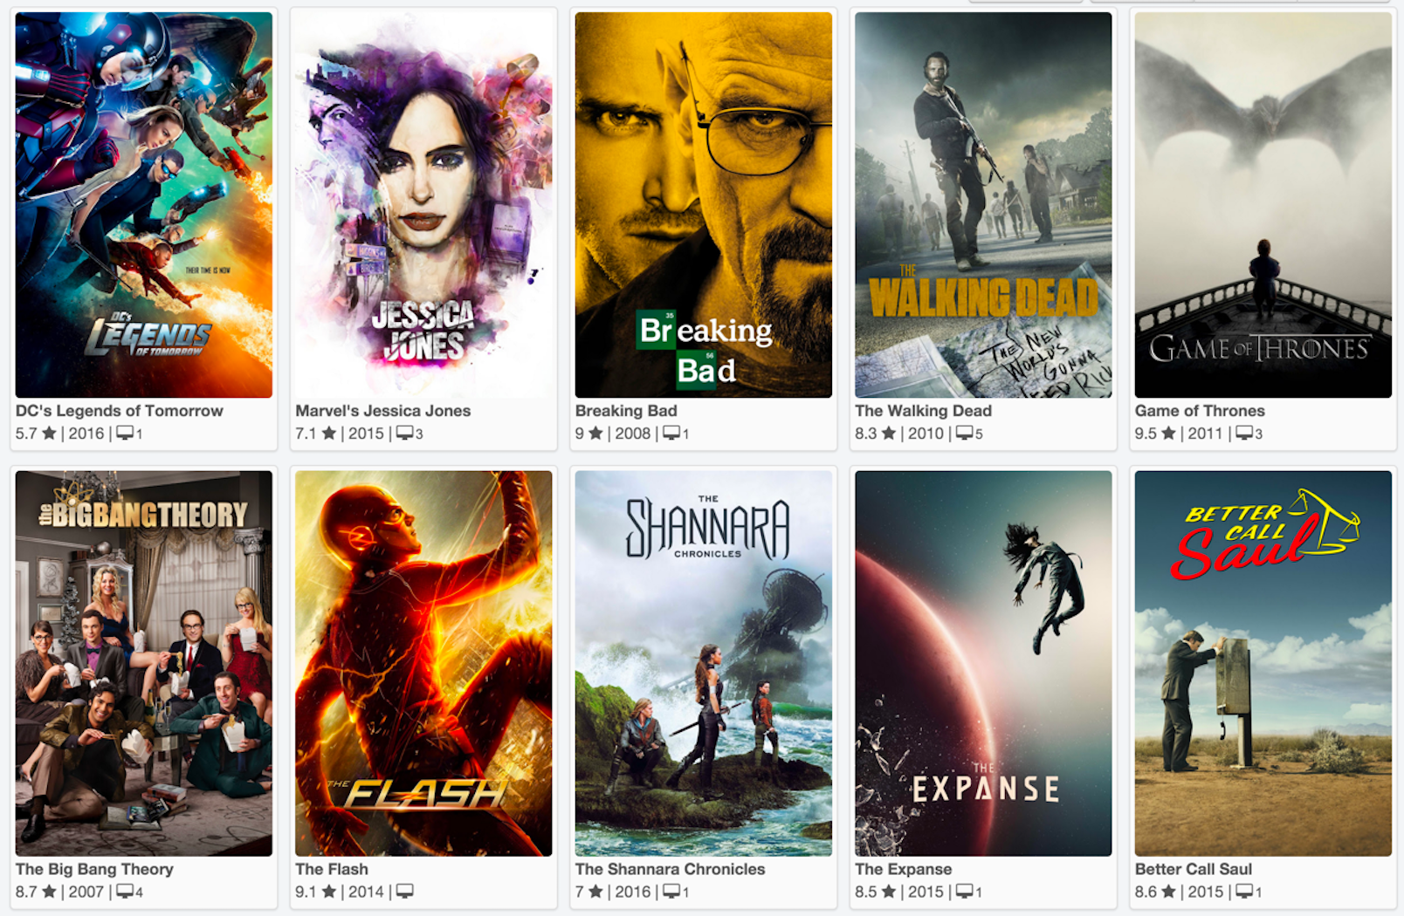This screenshot has width=1404, height=916.
Task: Click the monitor icon for The Walking Dead
Action: pos(964,433)
